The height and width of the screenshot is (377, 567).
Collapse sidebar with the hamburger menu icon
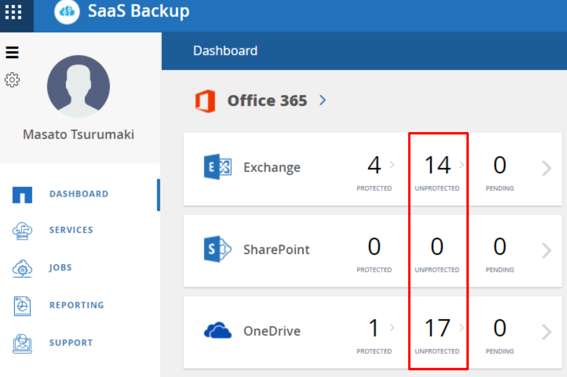pos(12,52)
